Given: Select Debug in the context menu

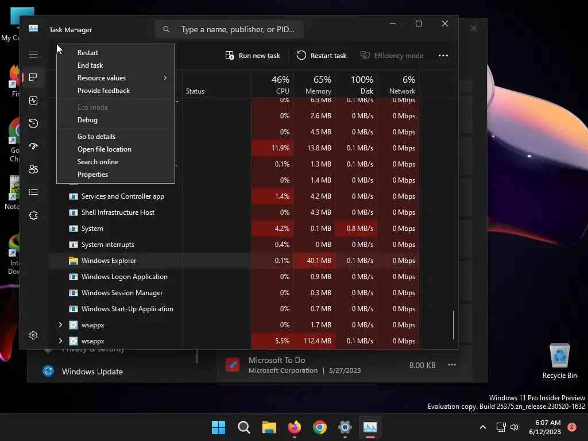Looking at the screenshot, I should point(115,120).
